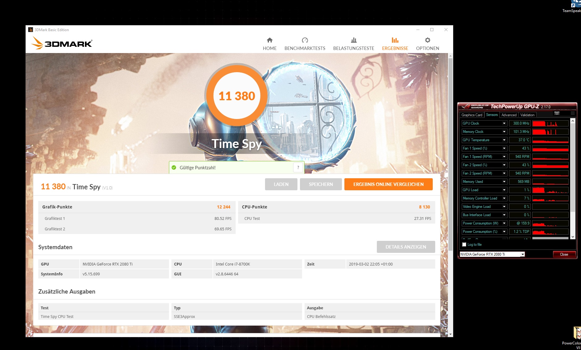This screenshot has height=350, width=581.
Task: Open the Memory Clock sensor dropdown
Action: [x=504, y=132]
